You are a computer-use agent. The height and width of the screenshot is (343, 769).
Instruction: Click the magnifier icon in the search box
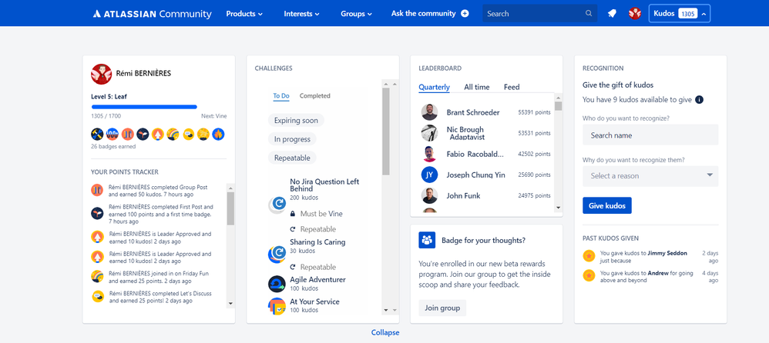click(589, 14)
